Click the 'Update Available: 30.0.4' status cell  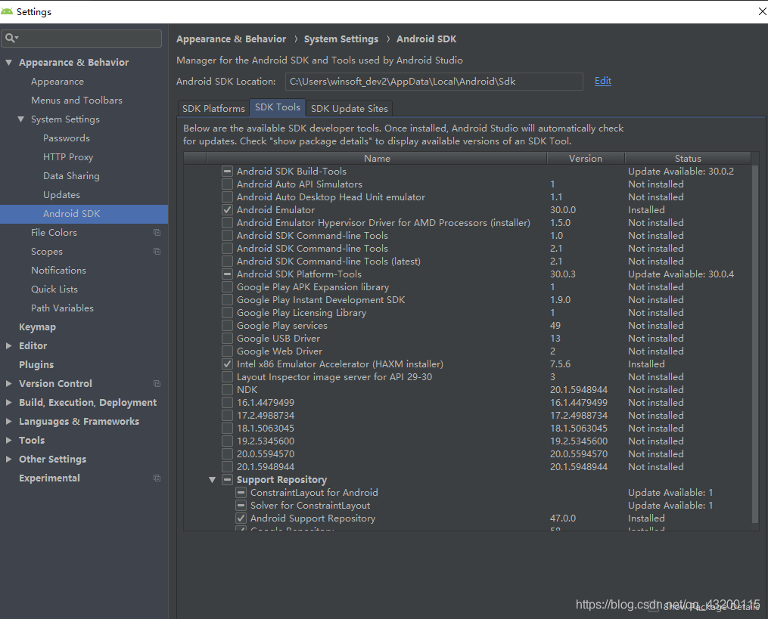pos(681,274)
